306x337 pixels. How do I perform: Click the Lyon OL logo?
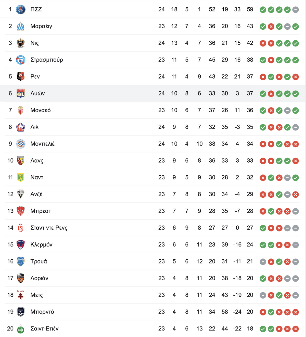click(x=21, y=93)
